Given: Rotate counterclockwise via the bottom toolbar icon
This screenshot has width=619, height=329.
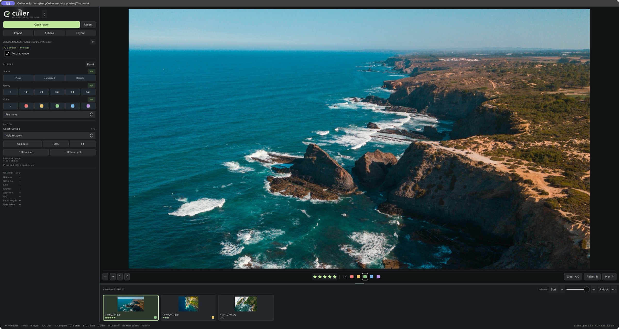Looking at the screenshot, I should 120,277.
